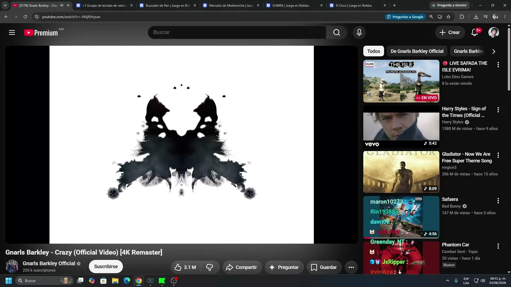Viewport: 511px width, 287px height.
Task: Subscribe with the Suscribirse button
Action: [106, 267]
